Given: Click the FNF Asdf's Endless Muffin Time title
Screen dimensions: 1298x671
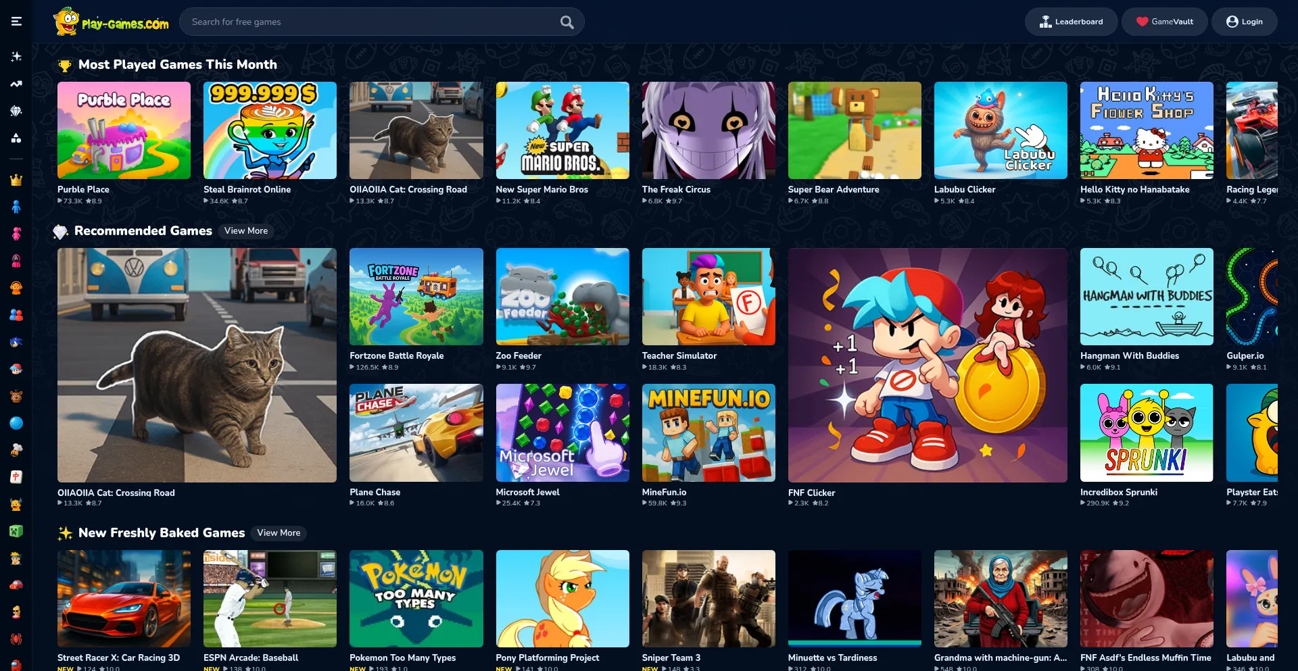Looking at the screenshot, I should [1146, 657].
